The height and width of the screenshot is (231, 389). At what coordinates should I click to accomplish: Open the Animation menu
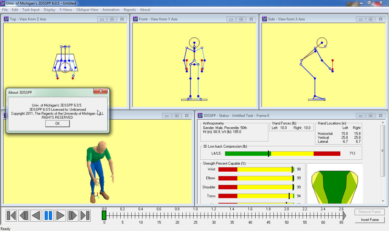pos(111,10)
